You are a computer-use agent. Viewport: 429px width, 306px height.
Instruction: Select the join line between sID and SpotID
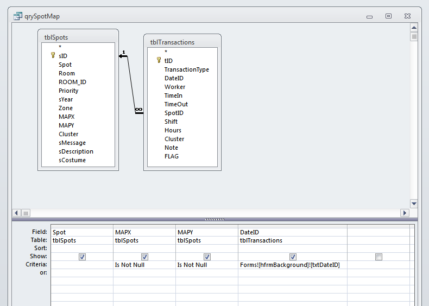point(131,84)
